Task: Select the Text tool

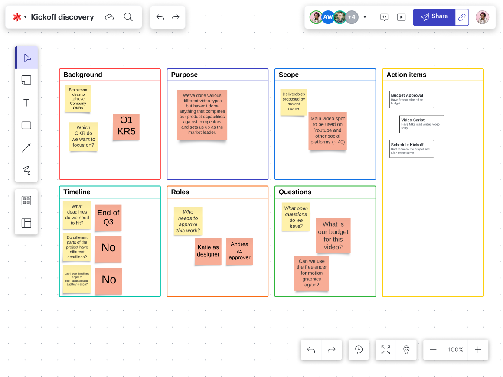Action: point(26,103)
